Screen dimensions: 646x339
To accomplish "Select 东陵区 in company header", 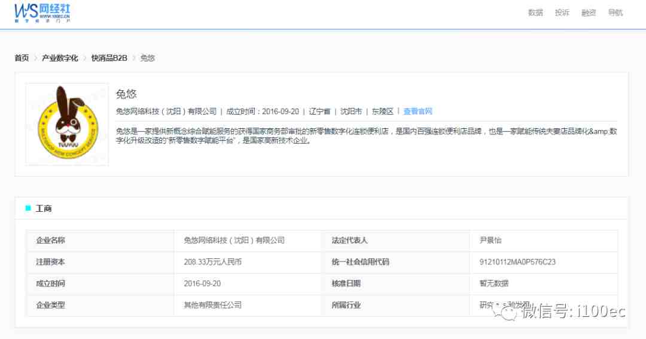I will [x=383, y=112].
